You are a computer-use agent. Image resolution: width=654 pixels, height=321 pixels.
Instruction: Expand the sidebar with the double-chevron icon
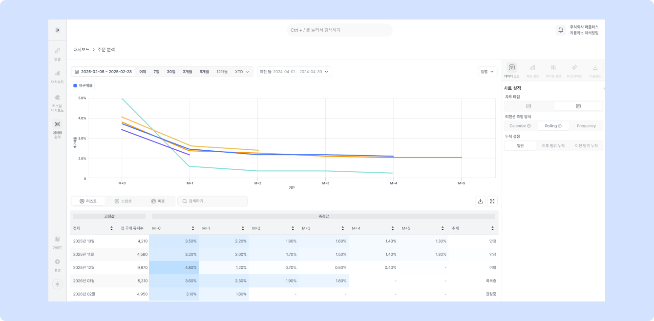click(x=57, y=30)
